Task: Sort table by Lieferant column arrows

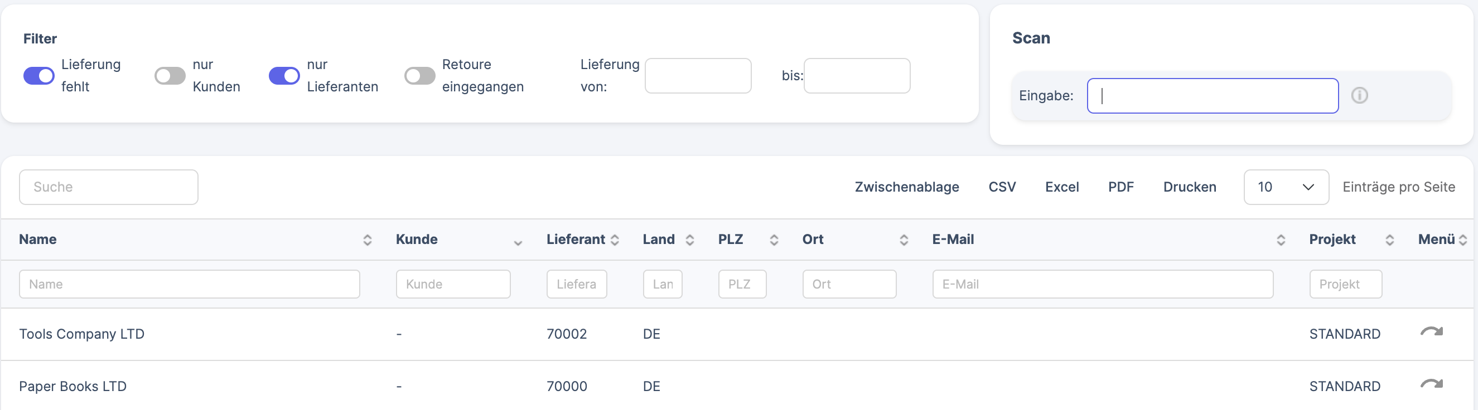Action: [x=615, y=240]
